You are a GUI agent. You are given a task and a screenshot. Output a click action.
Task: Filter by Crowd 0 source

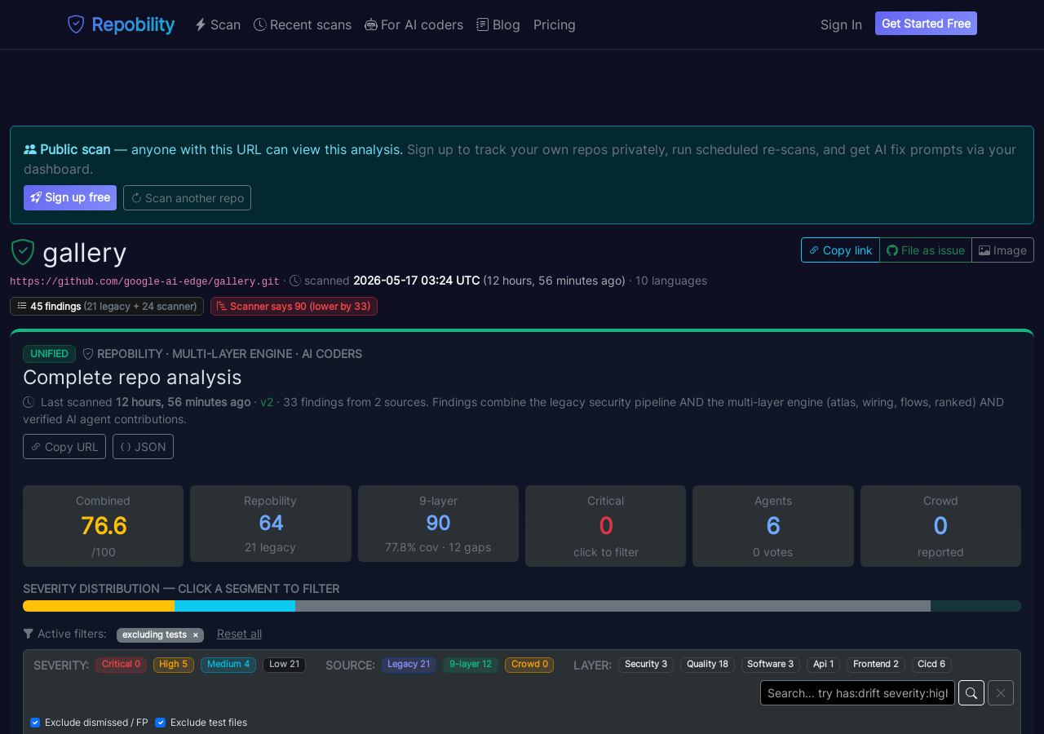tap(529, 665)
